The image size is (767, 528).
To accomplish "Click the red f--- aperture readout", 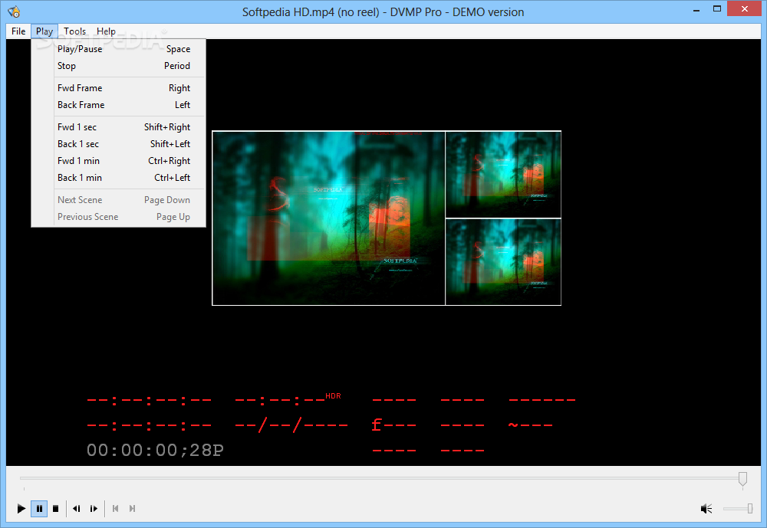I will click(x=393, y=425).
